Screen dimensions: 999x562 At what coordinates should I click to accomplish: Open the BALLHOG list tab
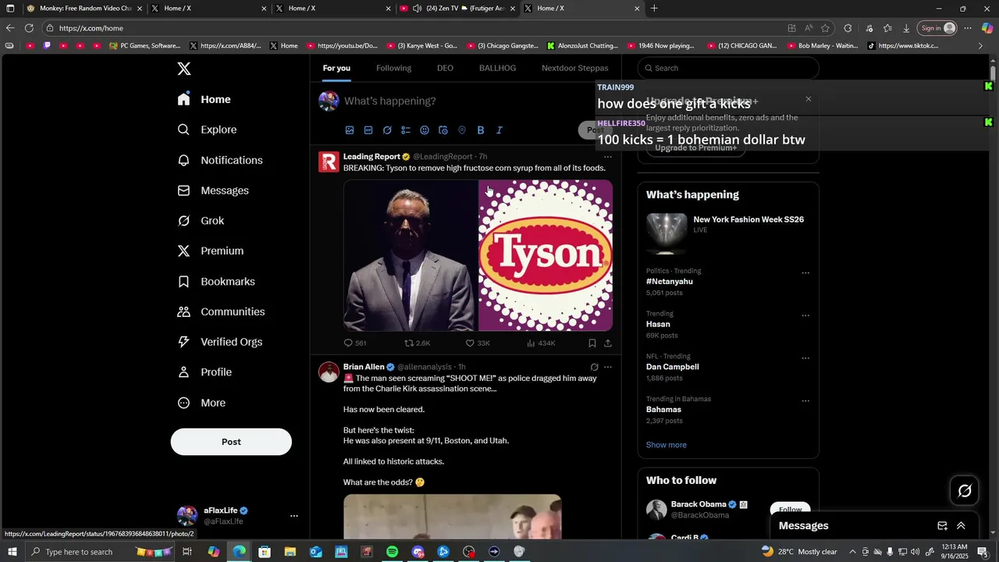497,68
